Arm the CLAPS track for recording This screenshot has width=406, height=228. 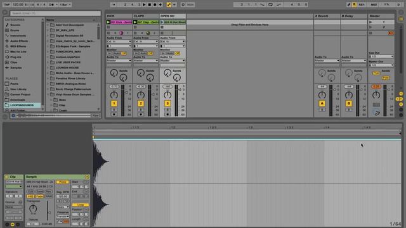tap(141, 114)
